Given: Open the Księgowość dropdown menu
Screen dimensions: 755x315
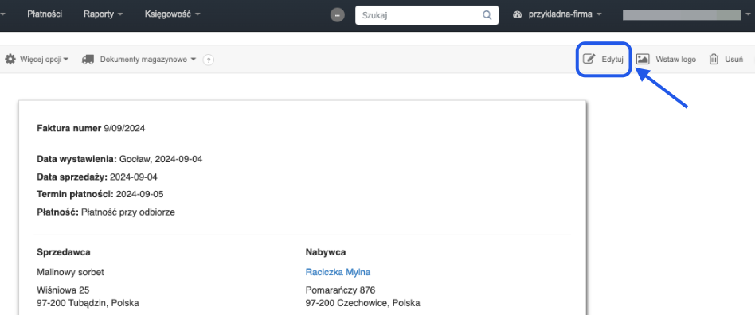Looking at the screenshot, I should 172,14.
